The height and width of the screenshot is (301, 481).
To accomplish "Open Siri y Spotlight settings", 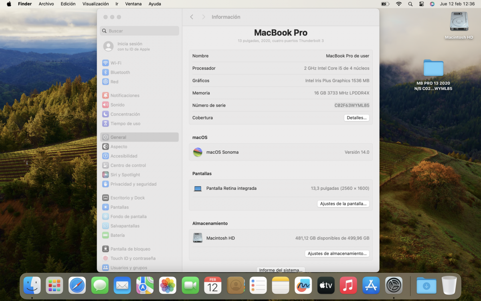I will pyautogui.click(x=125, y=175).
